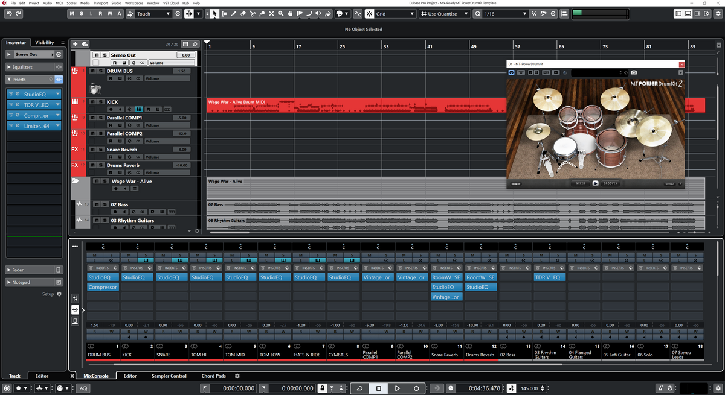Viewport: 725px width, 395px height.
Task: Select the Erase tool in the toolbar
Action: click(x=242, y=13)
